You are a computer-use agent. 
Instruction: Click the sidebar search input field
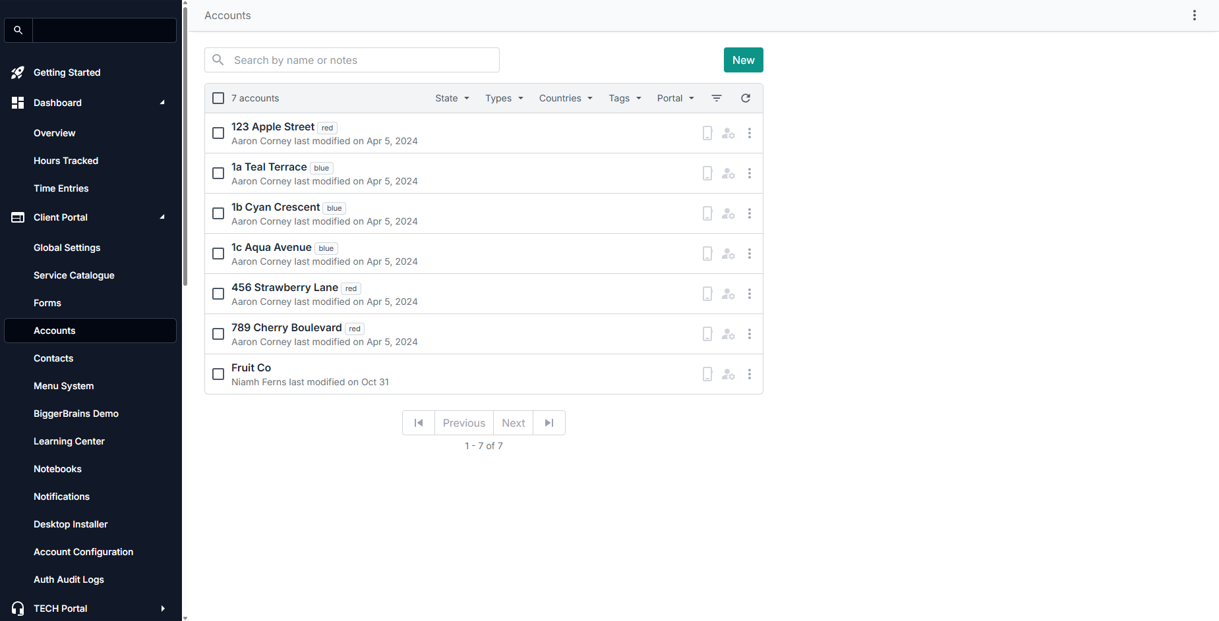tap(104, 30)
